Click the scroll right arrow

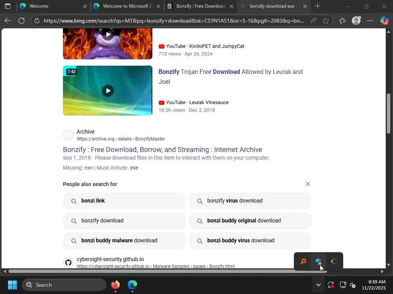point(382,271)
